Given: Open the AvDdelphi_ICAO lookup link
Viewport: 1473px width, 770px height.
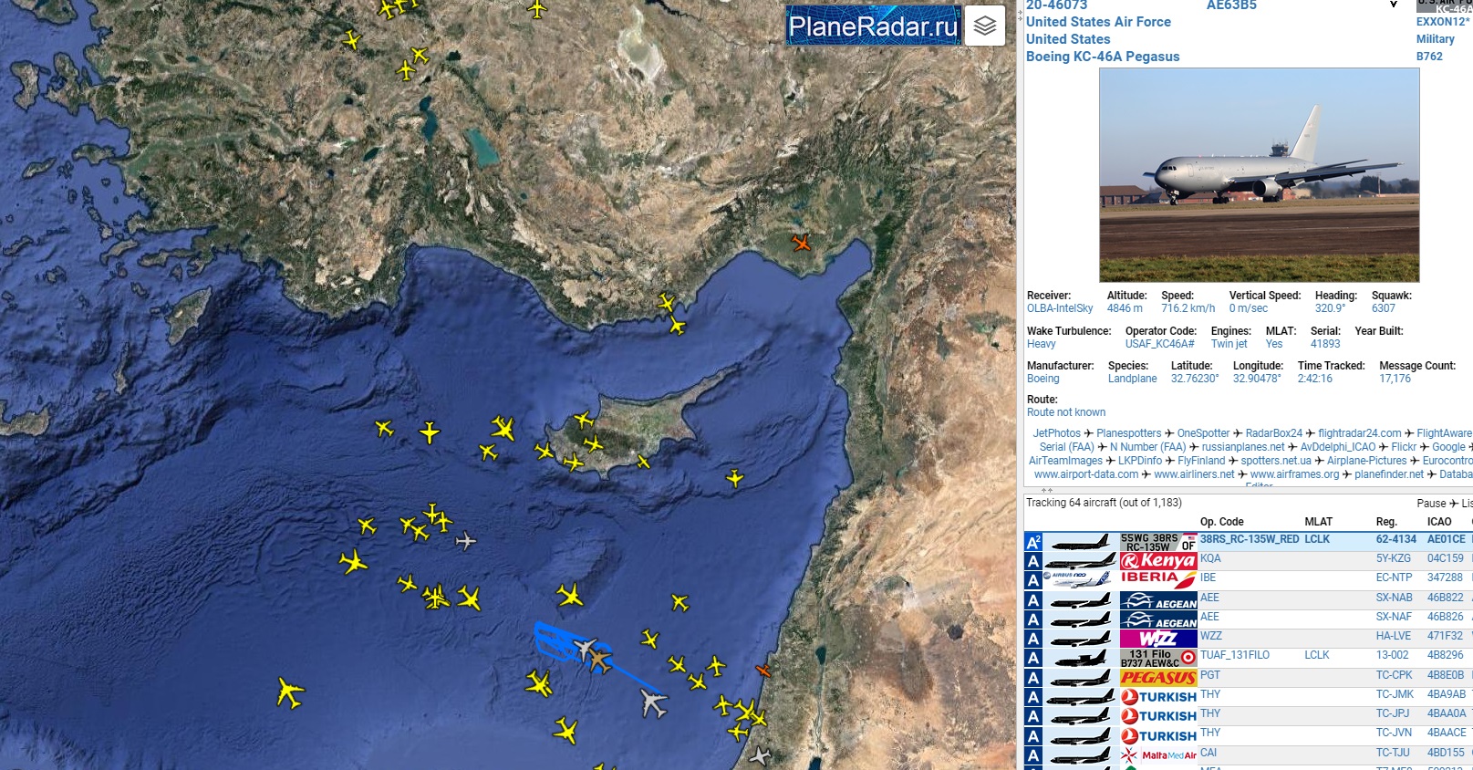Looking at the screenshot, I should point(1337,447).
